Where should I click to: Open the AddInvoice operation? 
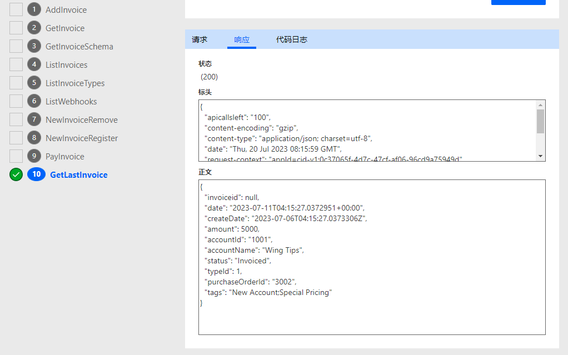66,10
